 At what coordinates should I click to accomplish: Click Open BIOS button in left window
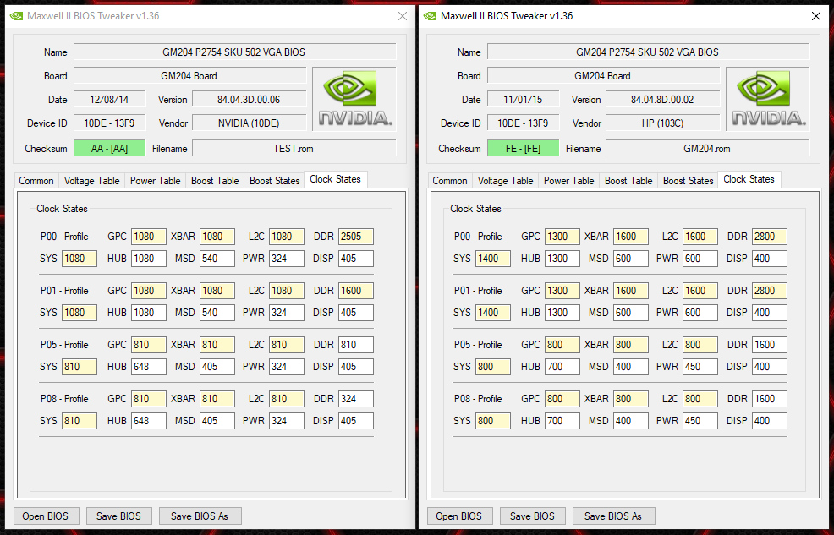click(x=45, y=516)
